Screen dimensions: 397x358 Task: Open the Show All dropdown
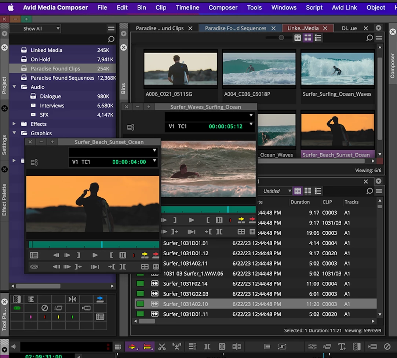35,29
